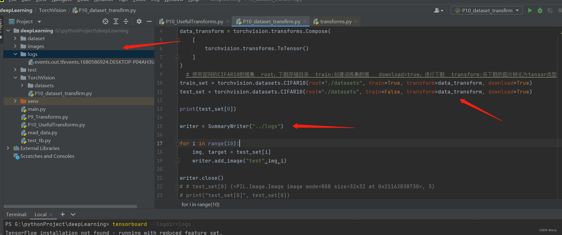Click 'writer.close()' on line 21
The height and width of the screenshot is (235, 562).
click(x=202, y=178)
